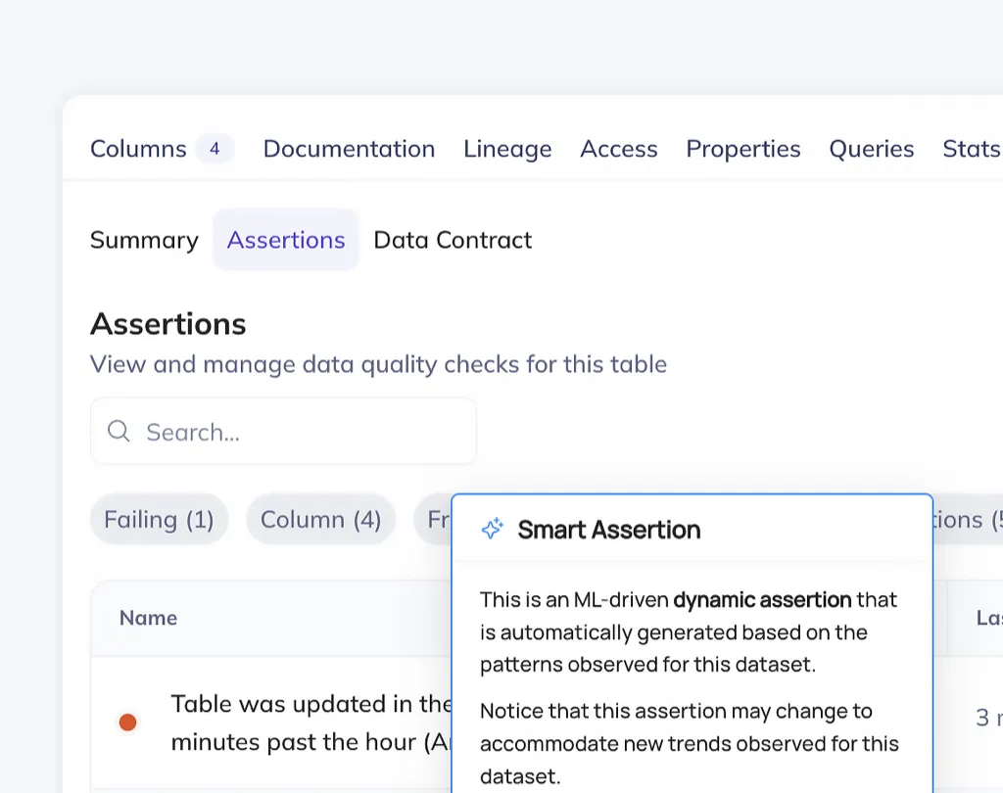
Task: Select the Summary sub-tab
Action: (x=144, y=240)
